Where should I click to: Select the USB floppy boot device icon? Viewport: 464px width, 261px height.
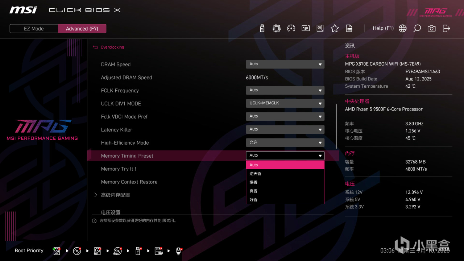coord(159,251)
